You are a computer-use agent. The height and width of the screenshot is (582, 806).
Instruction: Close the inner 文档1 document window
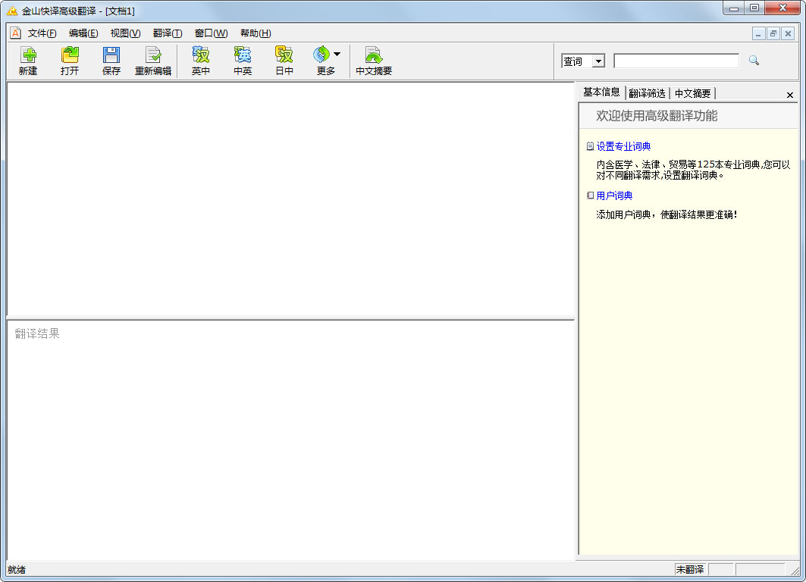tap(788, 34)
